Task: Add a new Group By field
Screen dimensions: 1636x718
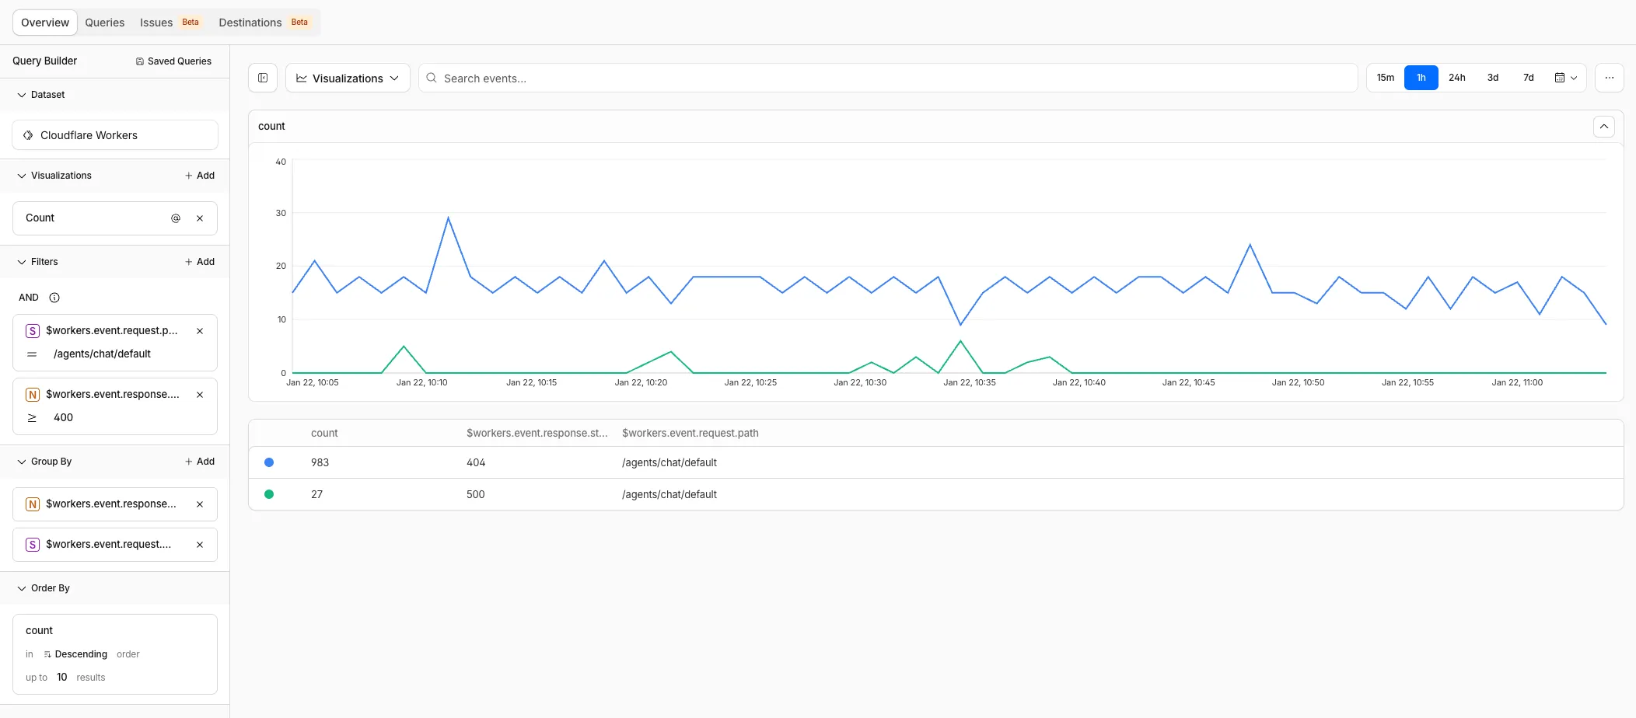Action: (x=200, y=462)
